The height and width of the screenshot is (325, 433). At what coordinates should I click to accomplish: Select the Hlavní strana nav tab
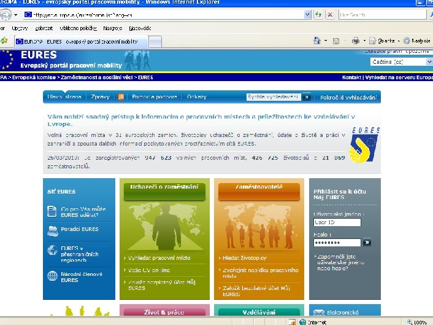point(64,97)
